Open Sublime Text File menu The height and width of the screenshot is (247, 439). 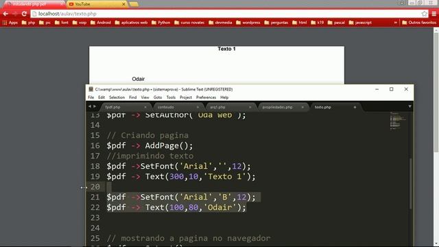click(x=91, y=97)
